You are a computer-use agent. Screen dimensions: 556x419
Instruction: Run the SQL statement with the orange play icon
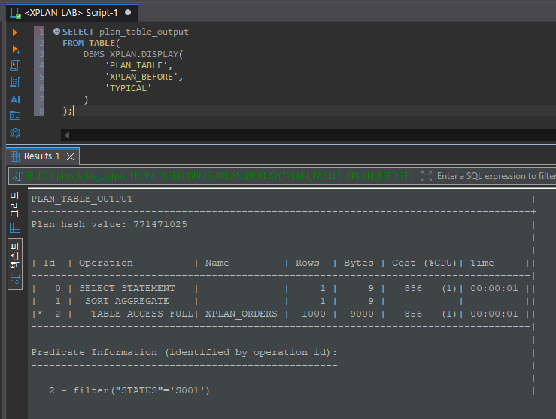click(x=14, y=32)
